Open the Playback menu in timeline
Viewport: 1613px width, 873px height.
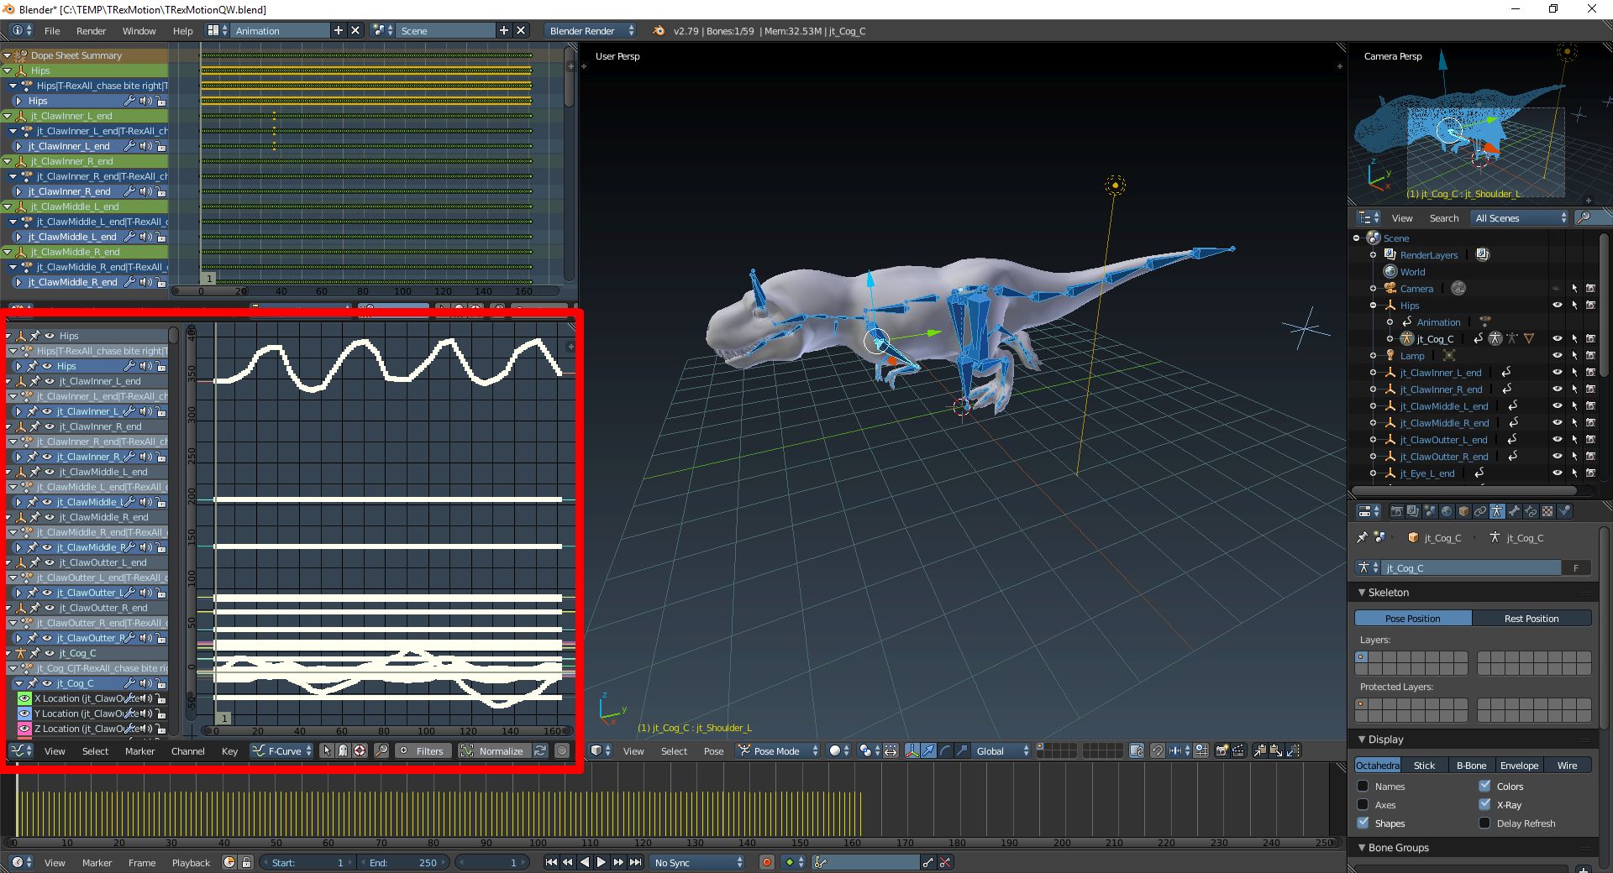191,863
